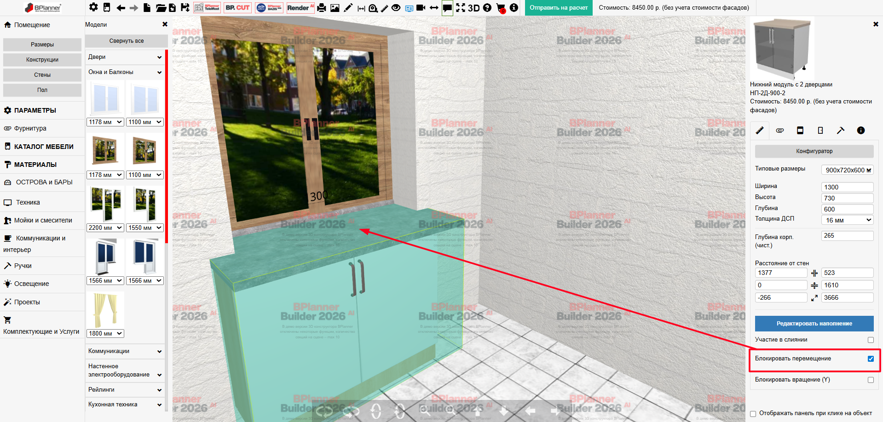Viewport: 883px width, 422px height.
Task: Open the Толщина ДСП dropdown
Action: tap(848, 220)
